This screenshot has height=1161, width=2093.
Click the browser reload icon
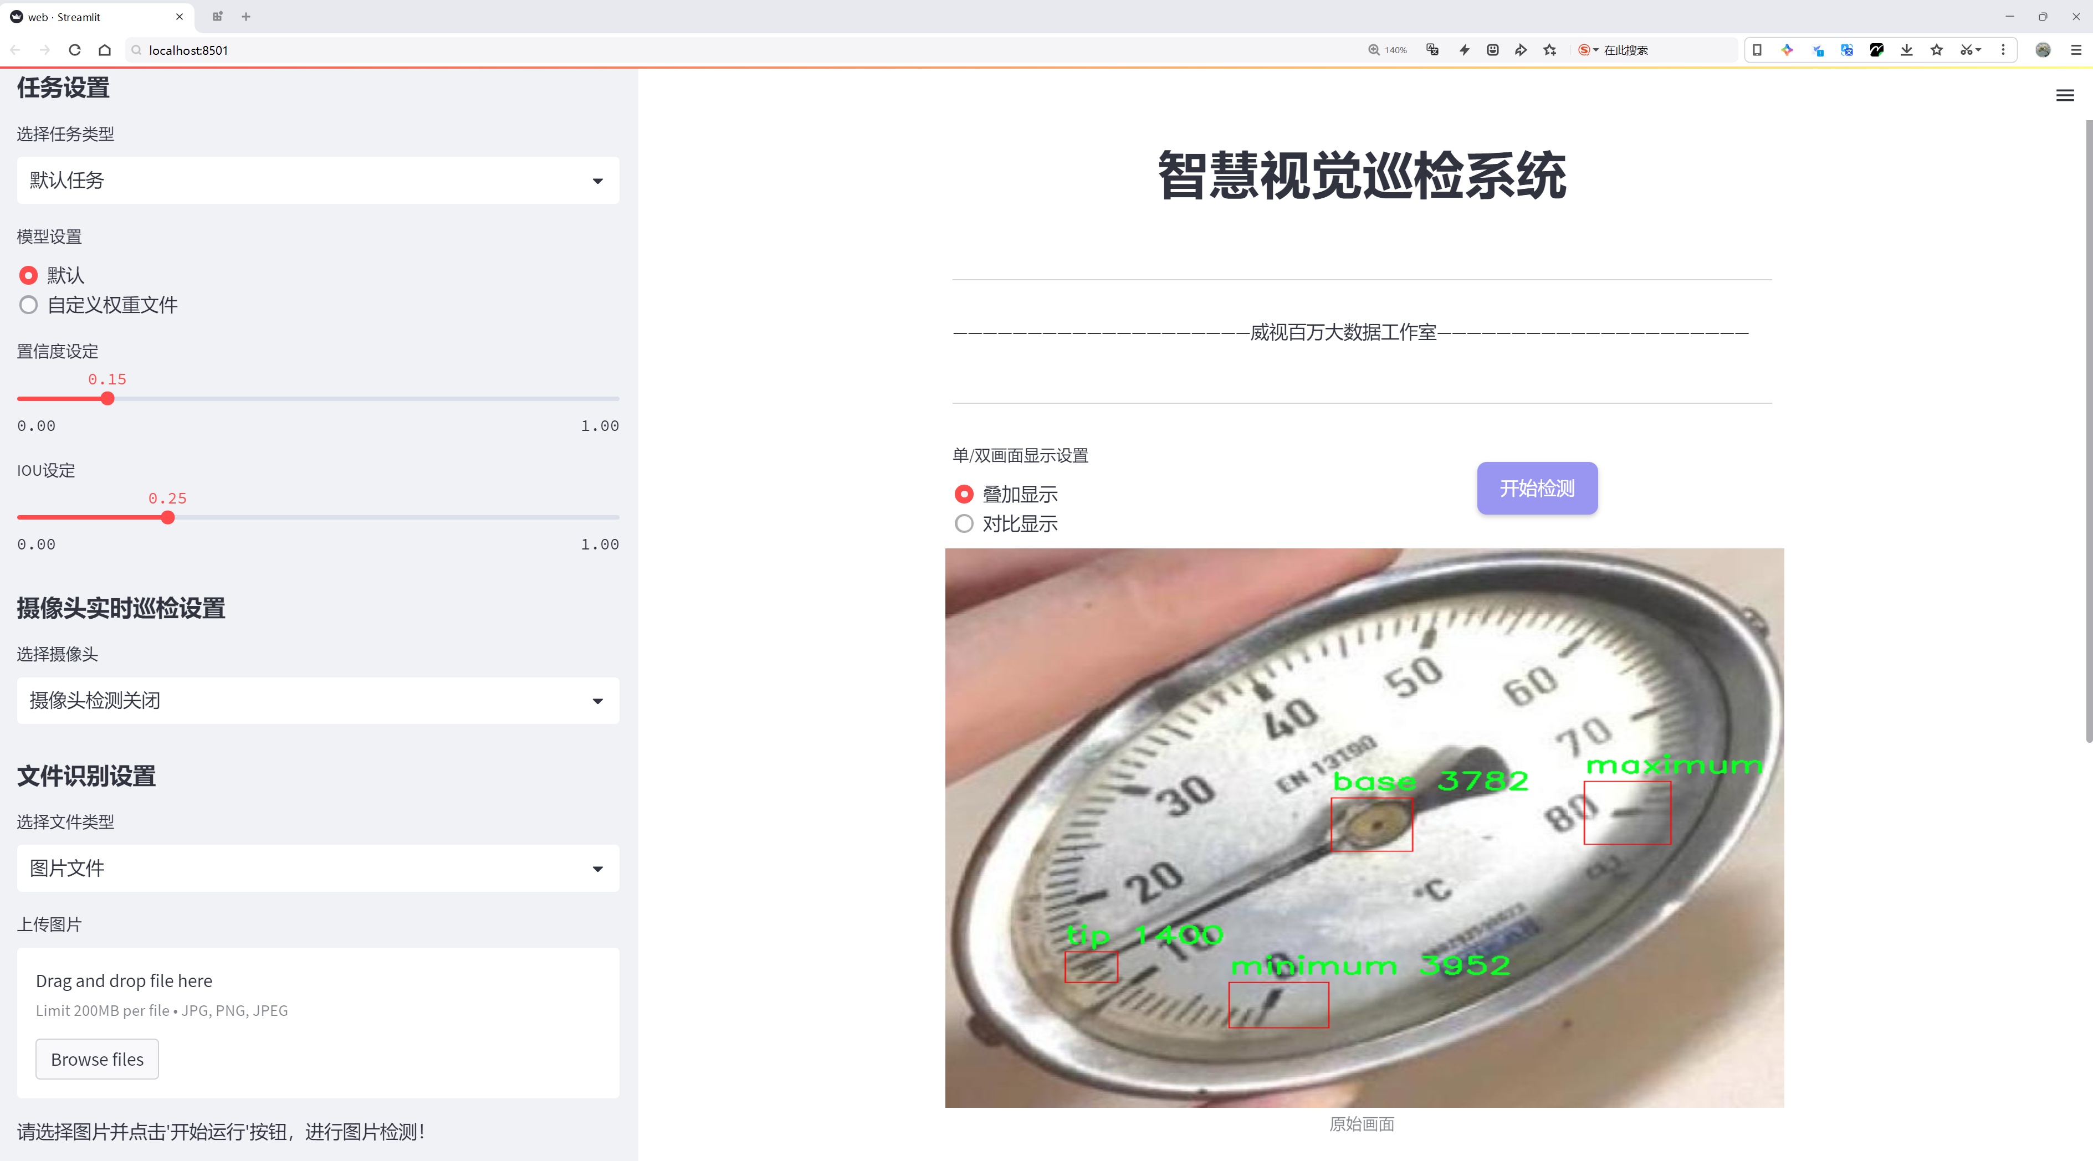pos(75,50)
